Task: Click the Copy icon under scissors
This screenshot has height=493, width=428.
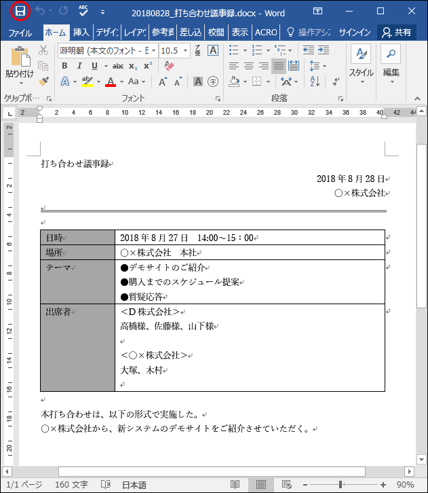Action: click(x=43, y=66)
